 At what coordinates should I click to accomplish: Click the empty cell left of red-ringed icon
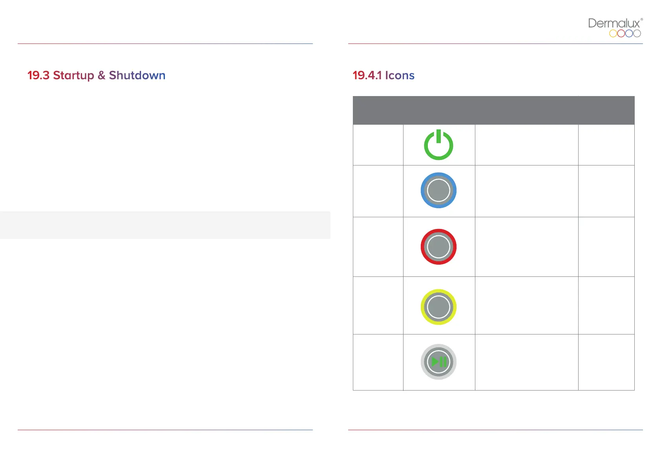click(378, 247)
